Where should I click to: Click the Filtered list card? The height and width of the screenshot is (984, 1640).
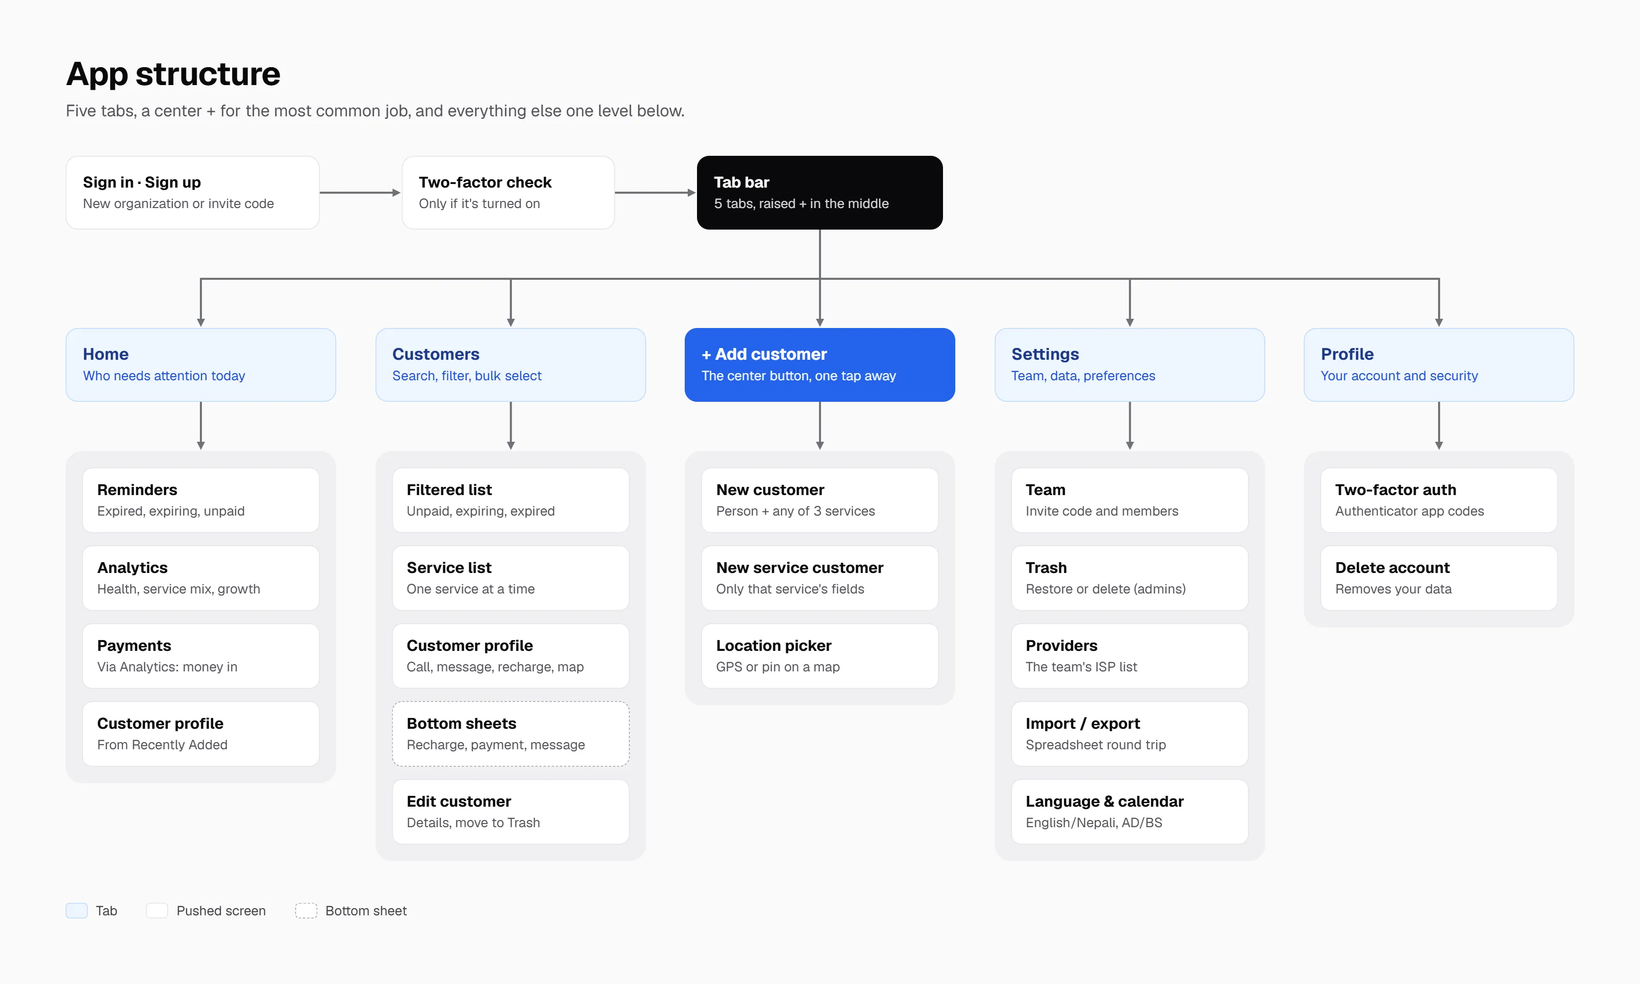510,500
